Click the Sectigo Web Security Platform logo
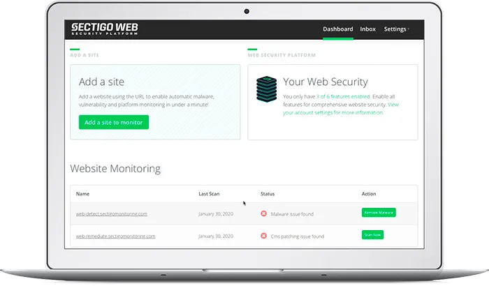 (105, 29)
